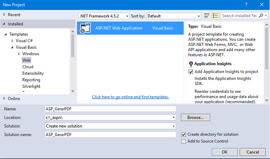Open the Sort by Default dropdown

pos(199,16)
